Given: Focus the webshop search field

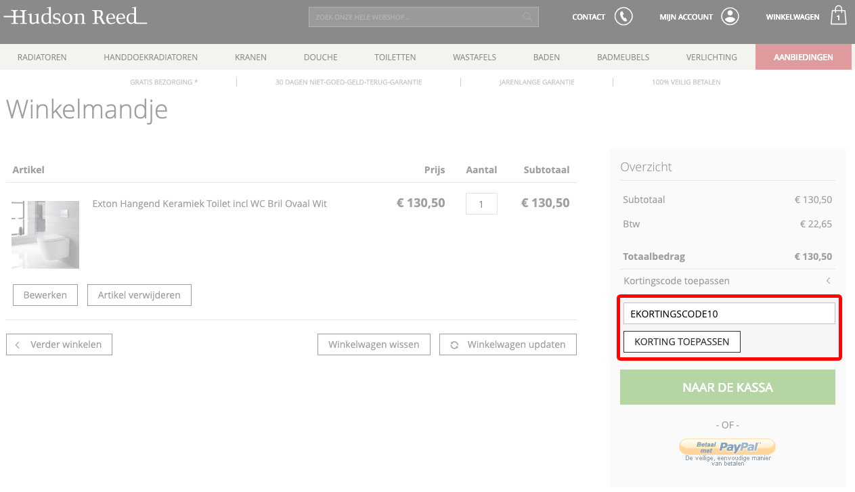Looking at the screenshot, I should tap(423, 17).
